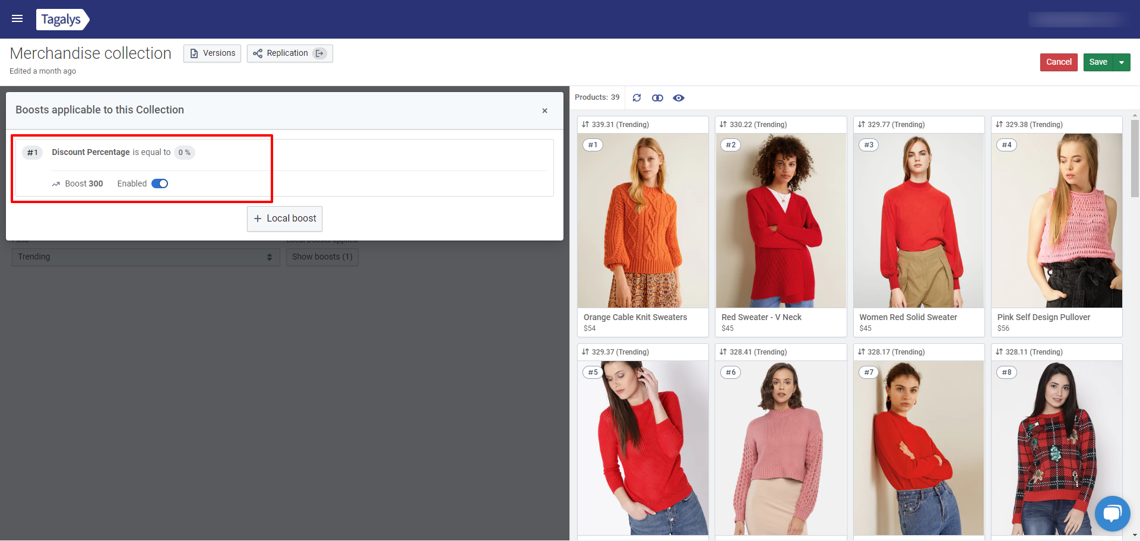The height and width of the screenshot is (541, 1140).
Task: Click the $56 price label
Action: (x=1003, y=328)
